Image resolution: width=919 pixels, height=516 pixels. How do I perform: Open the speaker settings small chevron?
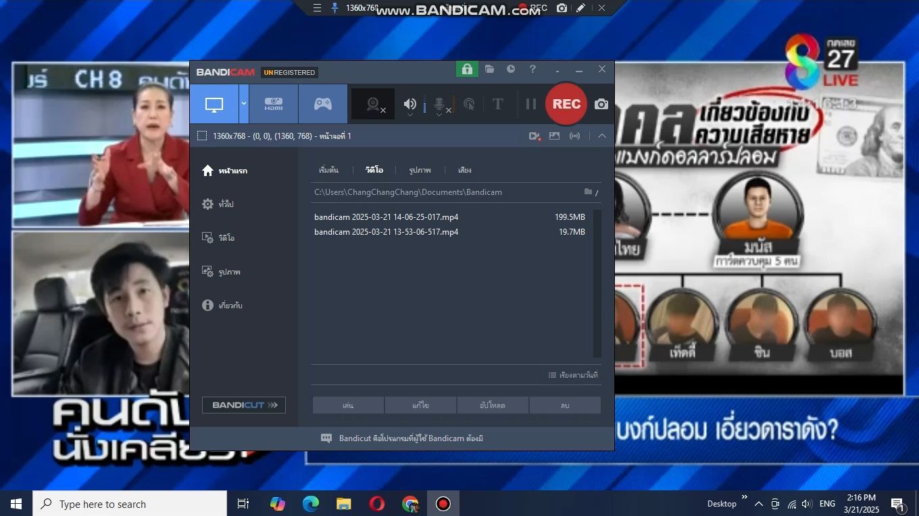point(409,115)
